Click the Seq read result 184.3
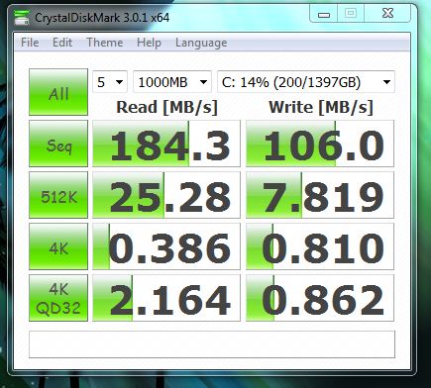Screen dimensions: 431x388 coord(166,144)
